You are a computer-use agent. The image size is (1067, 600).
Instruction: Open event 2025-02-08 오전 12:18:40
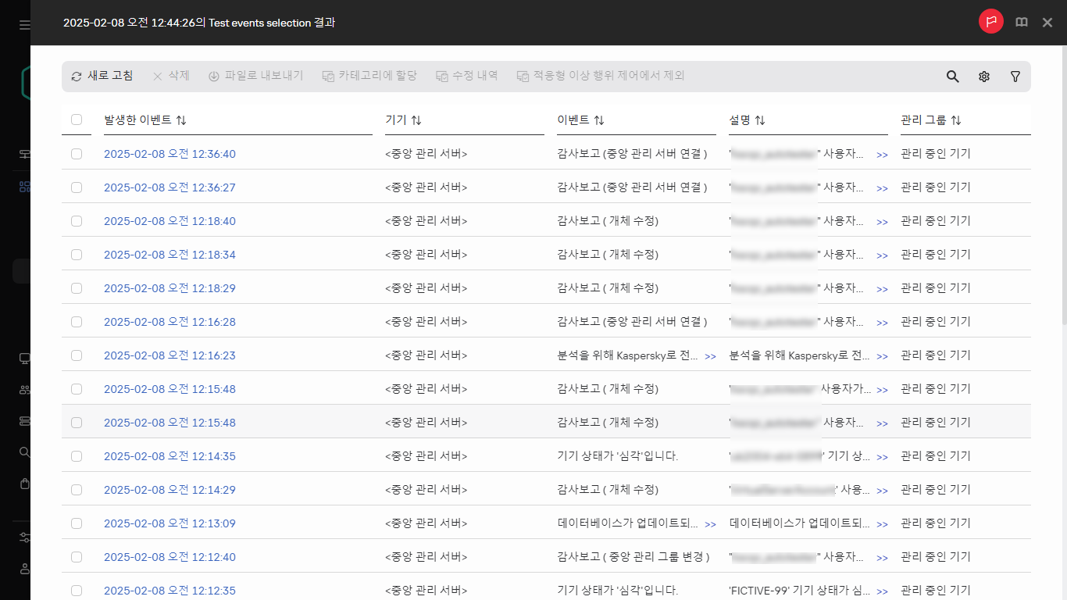[x=170, y=221]
